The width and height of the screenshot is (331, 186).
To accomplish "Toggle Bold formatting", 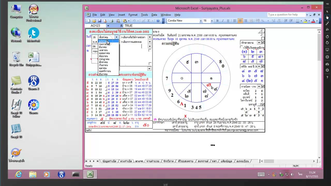I will click(x=217, y=21).
